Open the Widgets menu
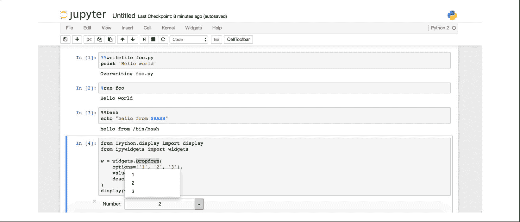Image resolution: width=520 pixels, height=222 pixels. pyautogui.click(x=193, y=28)
